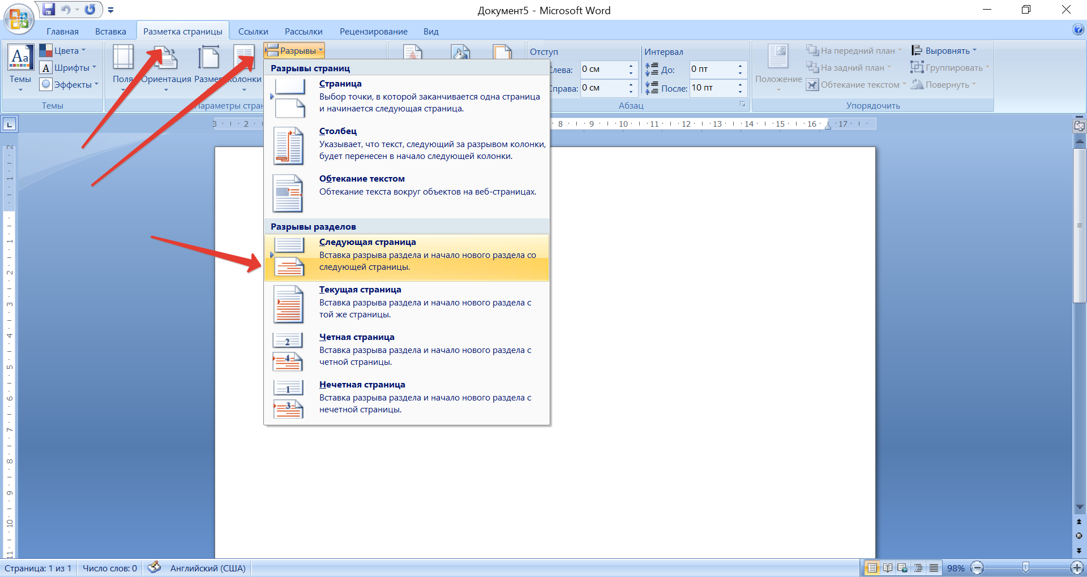Open the round Office button menu
This screenshot has height=577, width=1087.
pyautogui.click(x=18, y=19)
